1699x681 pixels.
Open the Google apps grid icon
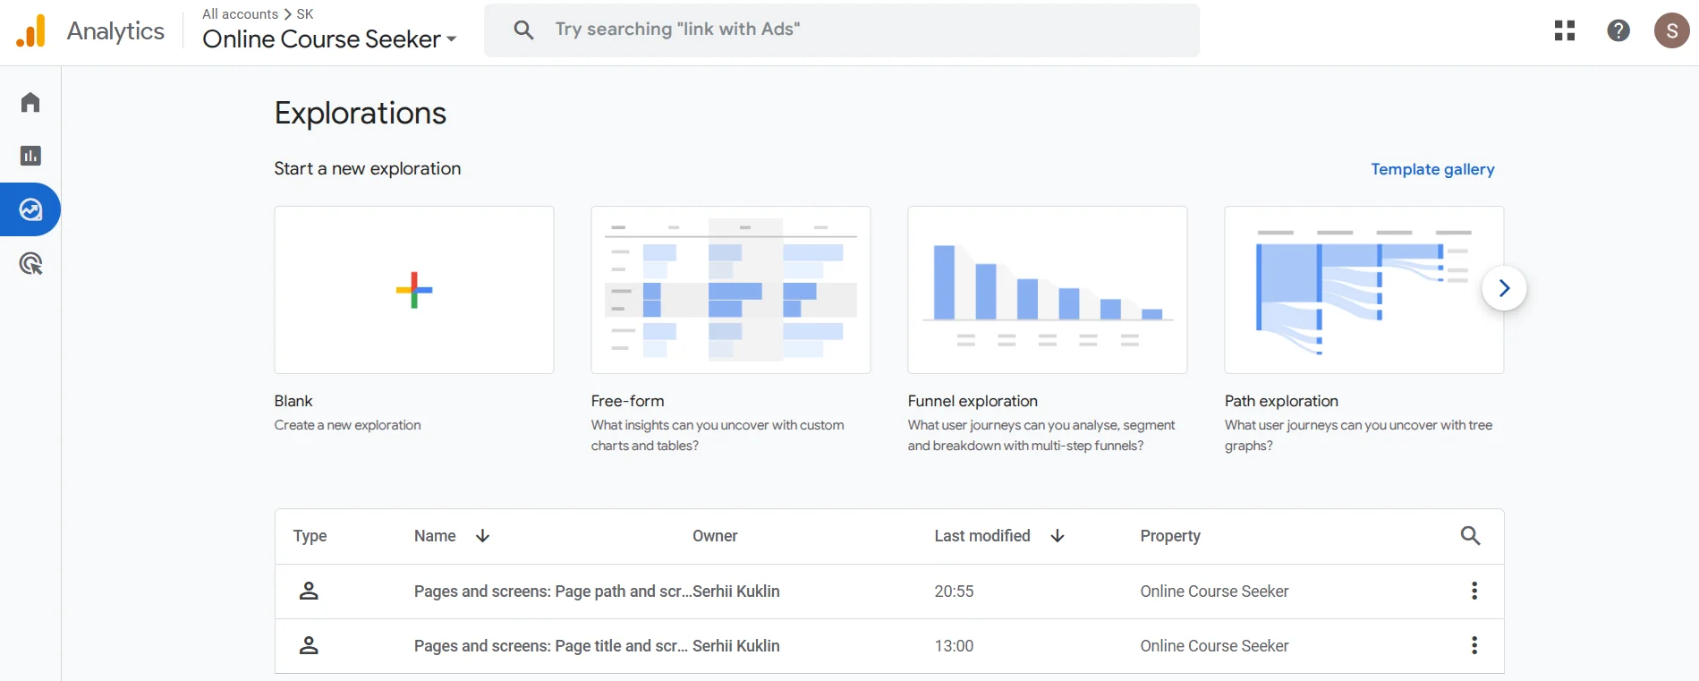tap(1564, 30)
